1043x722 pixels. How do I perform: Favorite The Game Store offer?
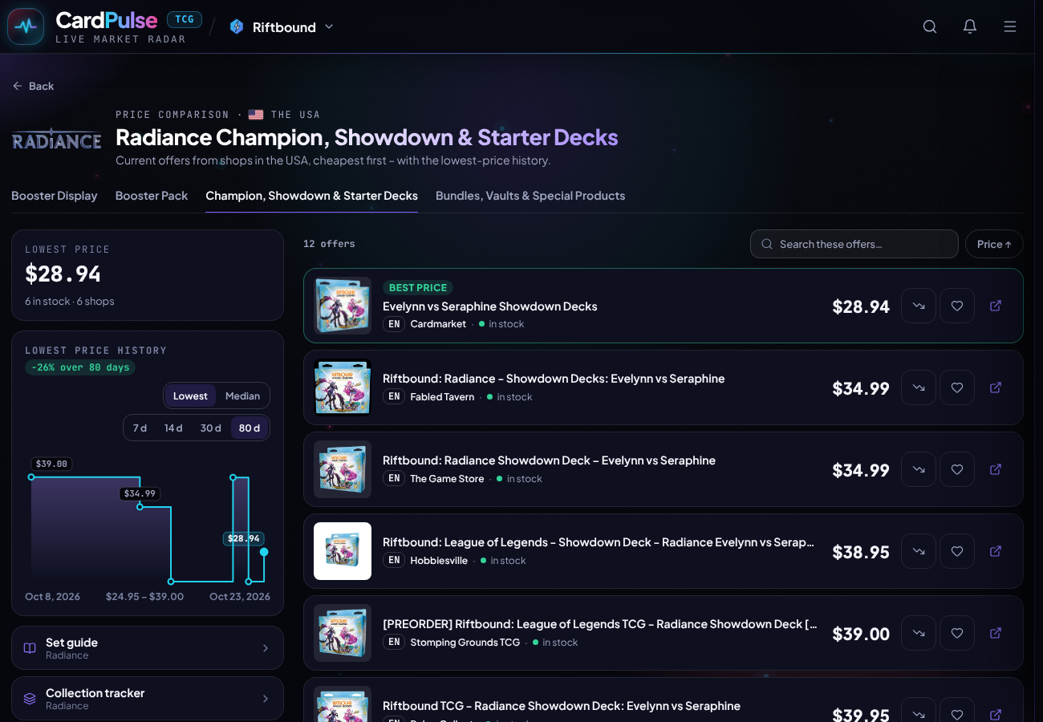pyautogui.click(x=957, y=469)
